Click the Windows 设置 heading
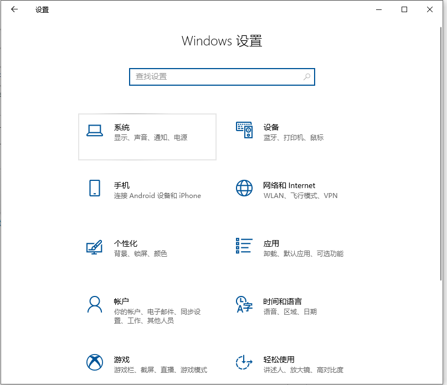The width and height of the screenshot is (447, 385). 222,41
